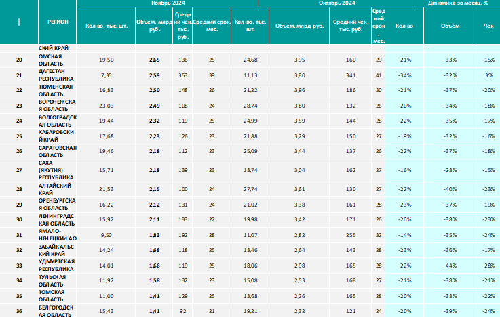Select the Октябрь 2024 header cell

(336, 3)
